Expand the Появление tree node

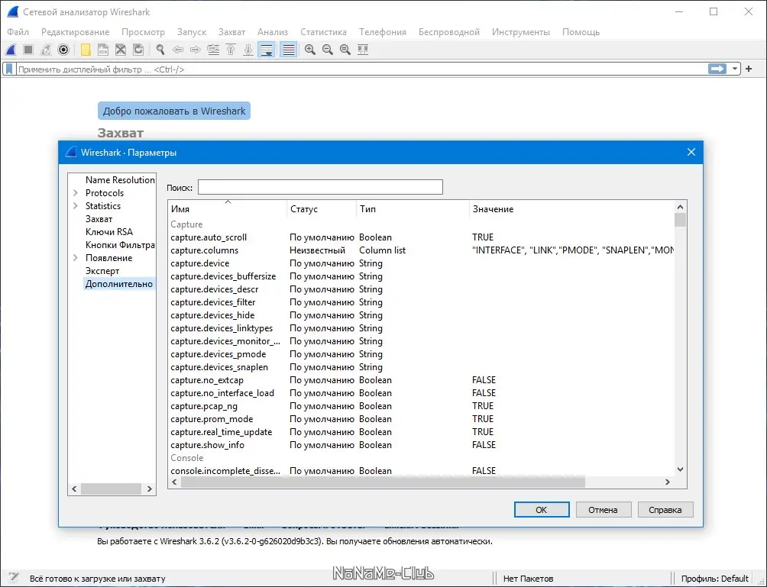[x=76, y=258]
